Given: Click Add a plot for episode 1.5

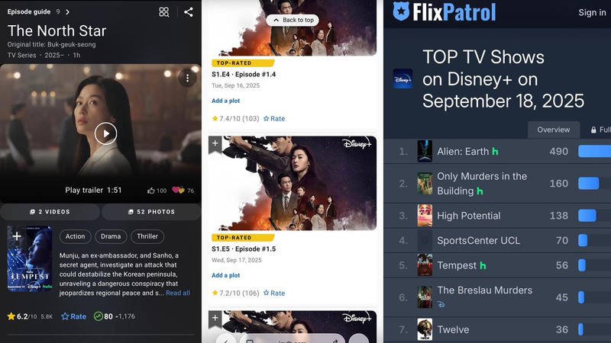Looking at the screenshot, I should (x=225, y=275).
